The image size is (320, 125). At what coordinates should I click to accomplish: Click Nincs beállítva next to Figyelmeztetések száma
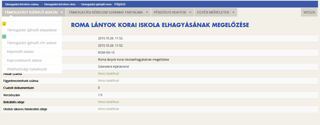(x=108, y=81)
